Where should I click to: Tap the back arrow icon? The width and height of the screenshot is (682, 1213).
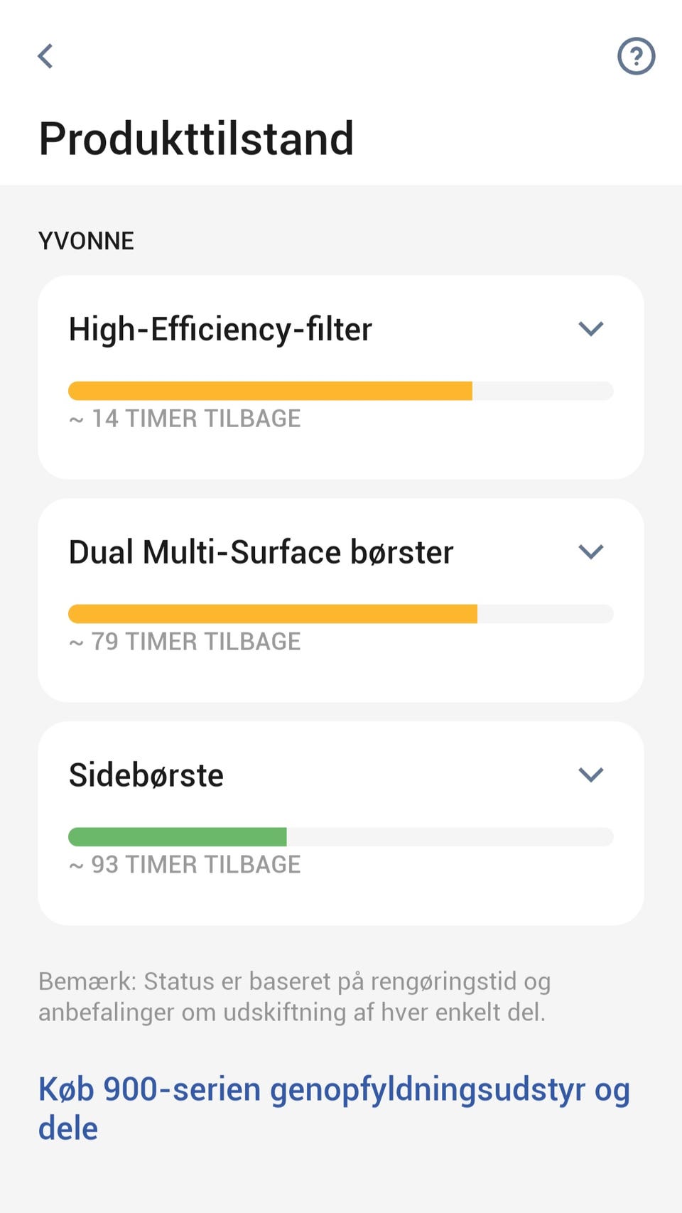coord(46,56)
